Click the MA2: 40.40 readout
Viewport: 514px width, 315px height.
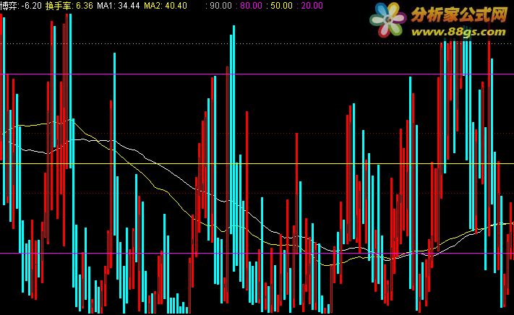166,6
